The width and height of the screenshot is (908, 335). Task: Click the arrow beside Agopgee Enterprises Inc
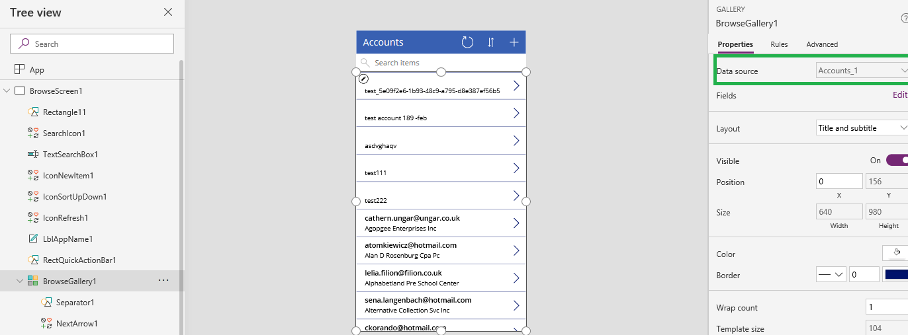516,223
